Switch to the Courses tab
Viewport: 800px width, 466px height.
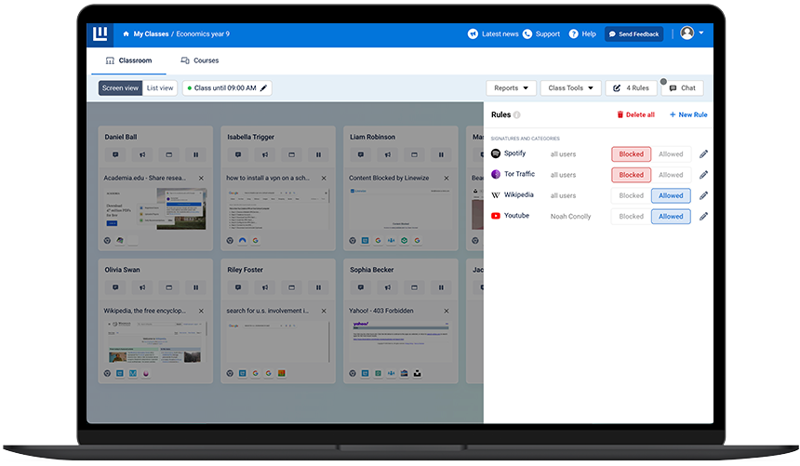pyautogui.click(x=200, y=60)
